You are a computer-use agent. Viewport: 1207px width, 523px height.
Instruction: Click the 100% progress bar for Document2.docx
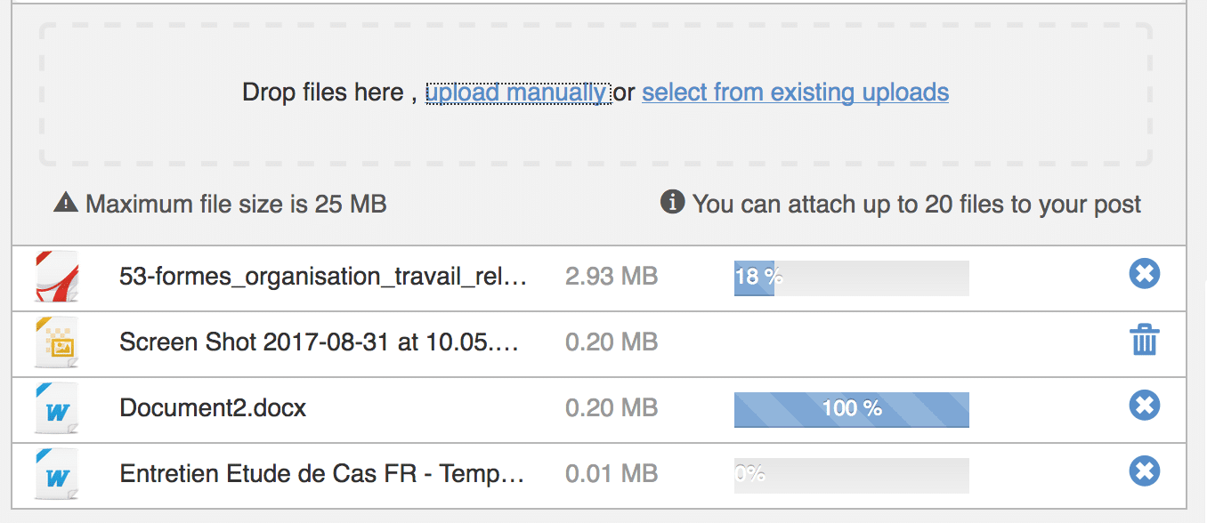click(x=851, y=409)
